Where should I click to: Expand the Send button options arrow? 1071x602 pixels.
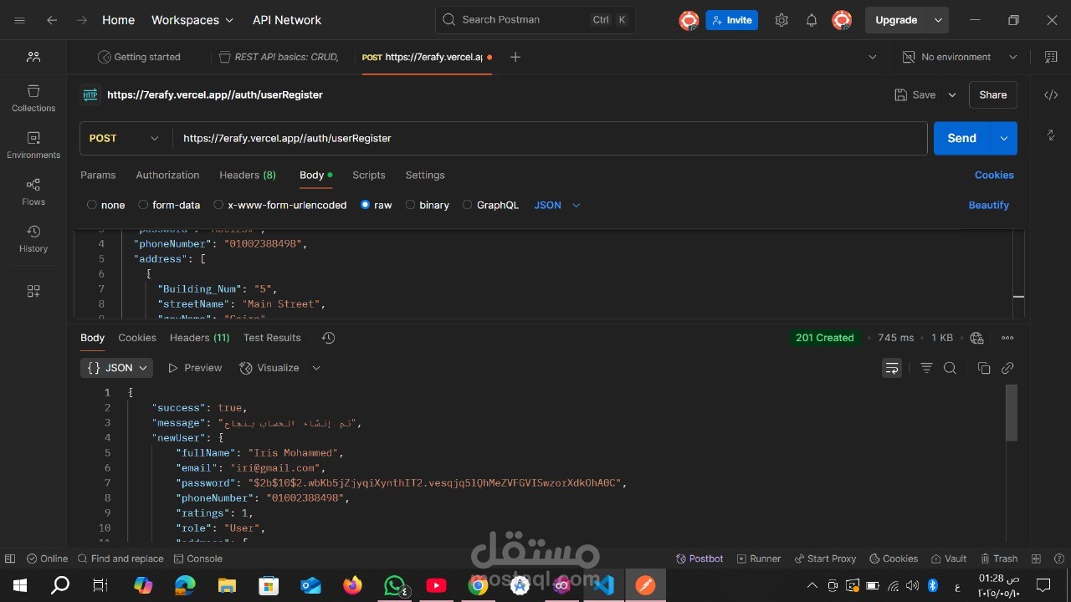point(1003,138)
